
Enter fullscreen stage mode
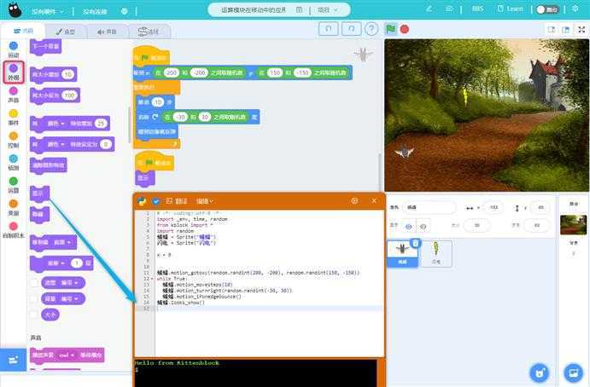pyautogui.click(x=581, y=29)
